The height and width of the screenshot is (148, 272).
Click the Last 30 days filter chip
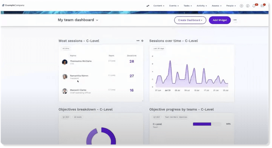[x=159, y=49]
